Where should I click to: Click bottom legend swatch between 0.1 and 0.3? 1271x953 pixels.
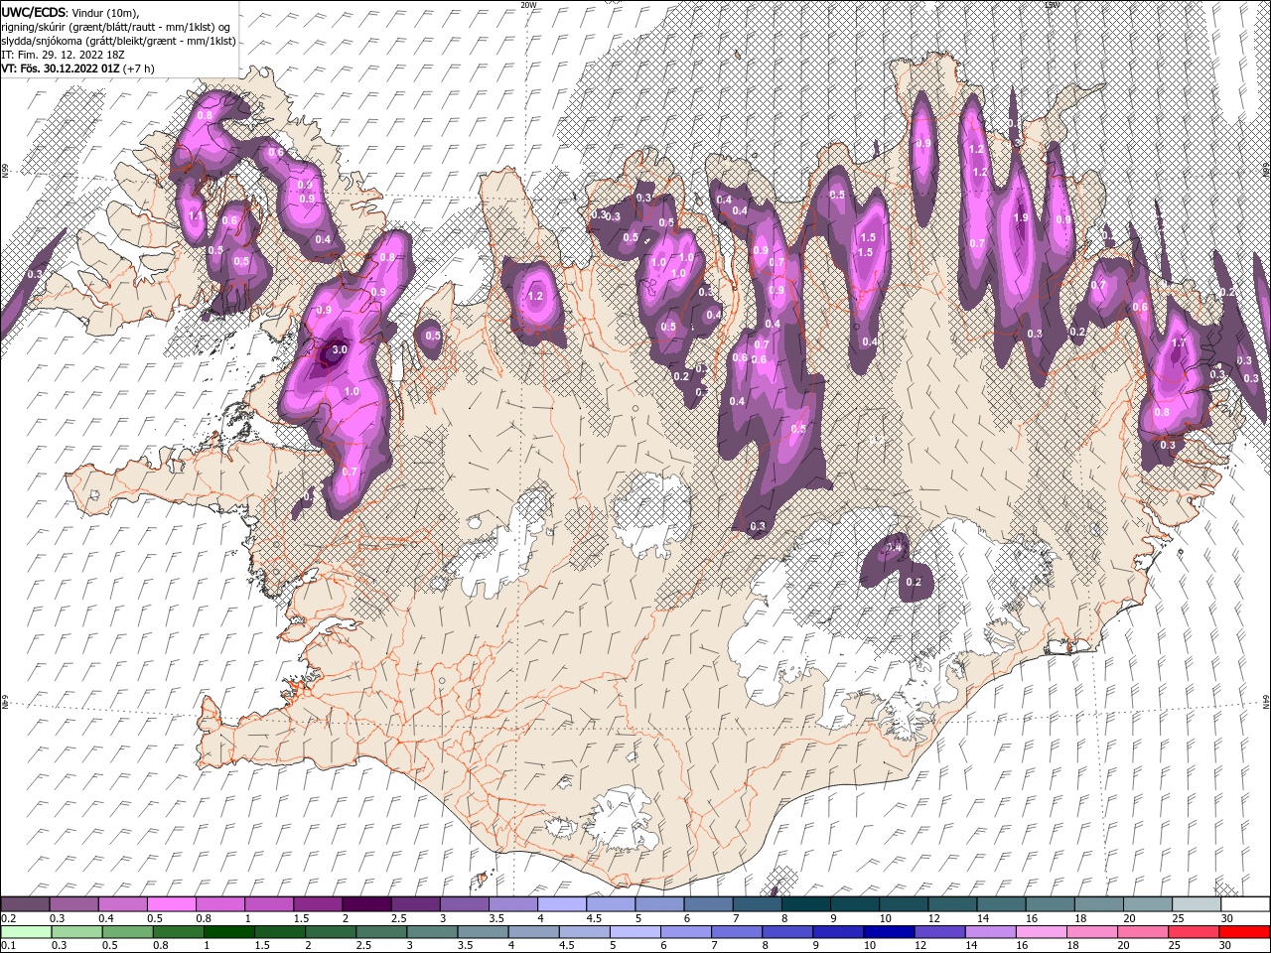pyautogui.click(x=26, y=932)
